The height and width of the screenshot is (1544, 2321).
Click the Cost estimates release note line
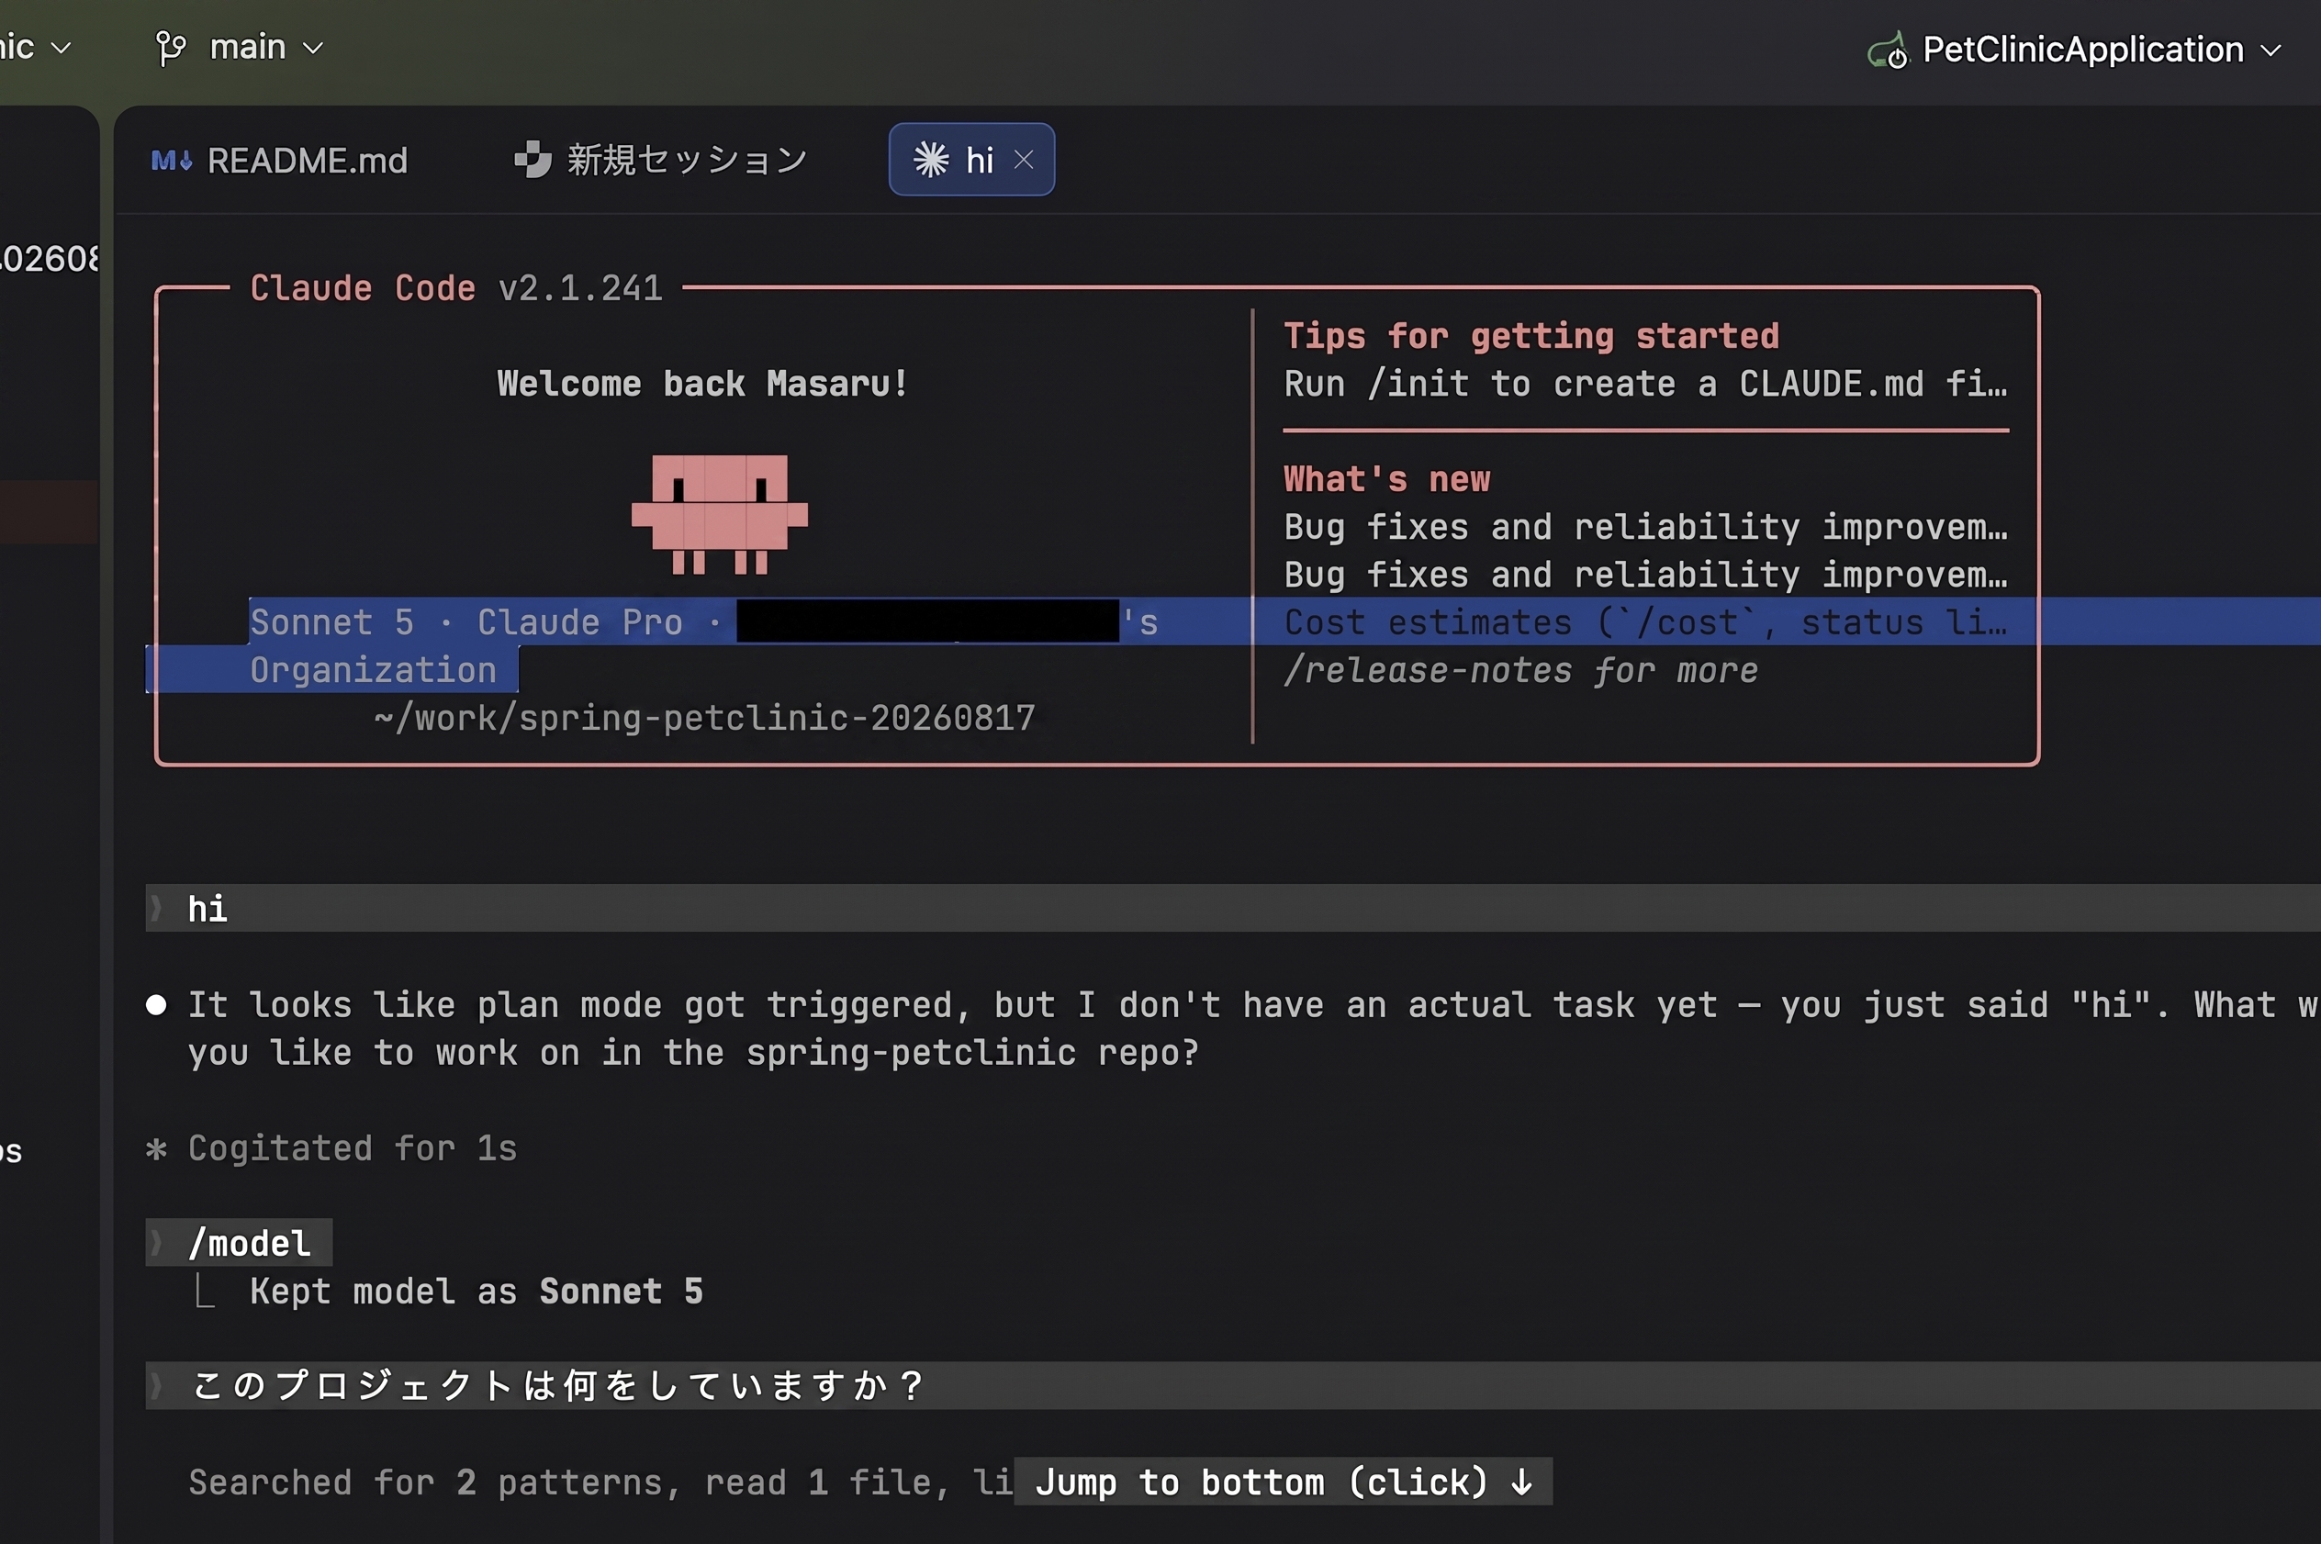pos(1645,621)
